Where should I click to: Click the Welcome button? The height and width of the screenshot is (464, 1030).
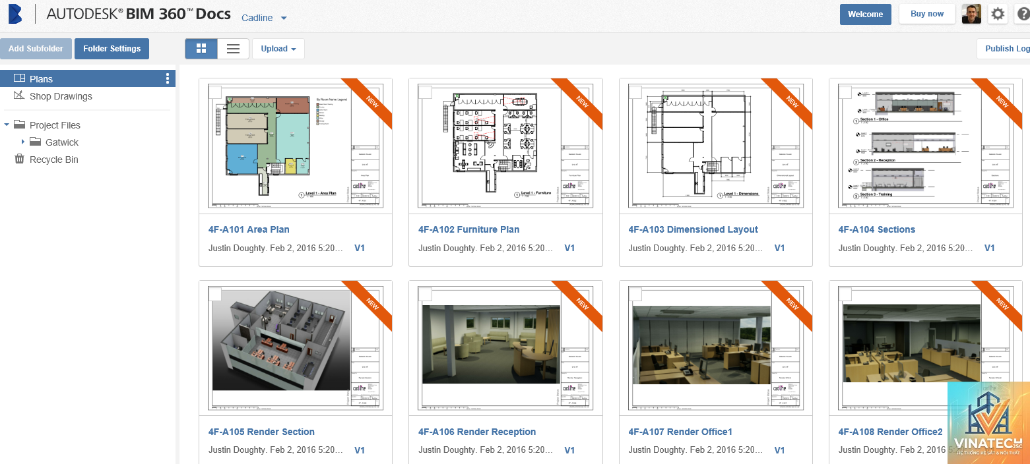tap(865, 14)
